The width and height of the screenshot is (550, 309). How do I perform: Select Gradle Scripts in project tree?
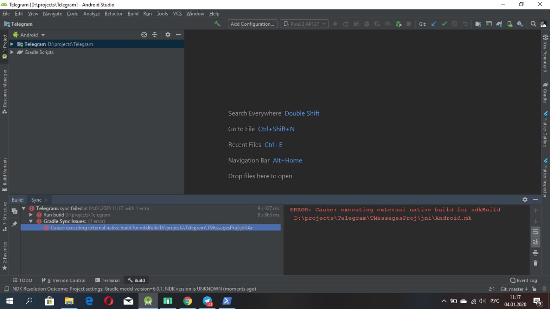[x=39, y=52]
